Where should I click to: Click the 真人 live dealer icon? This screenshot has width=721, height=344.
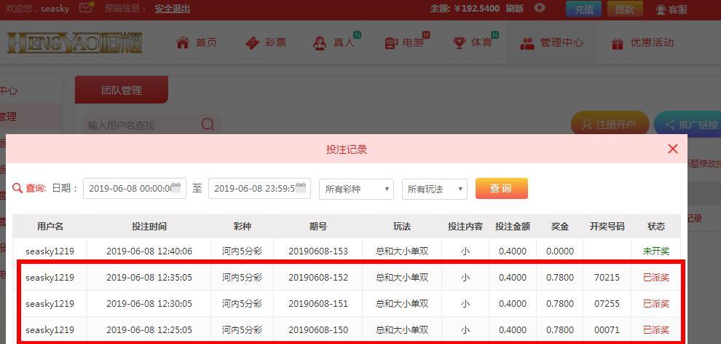coord(319,43)
